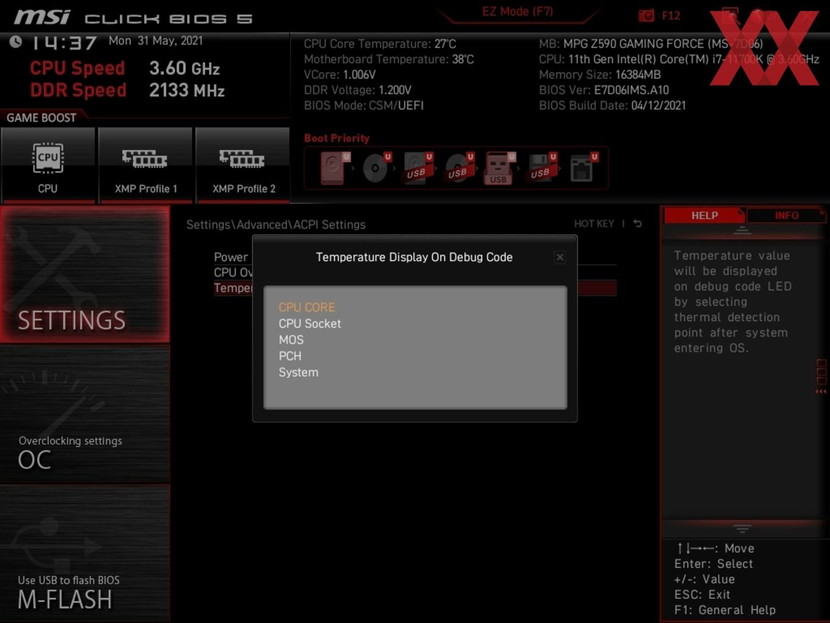Select the network boot device icon
The height and width of the screenshot is (623, 830).
coord(583,168)
